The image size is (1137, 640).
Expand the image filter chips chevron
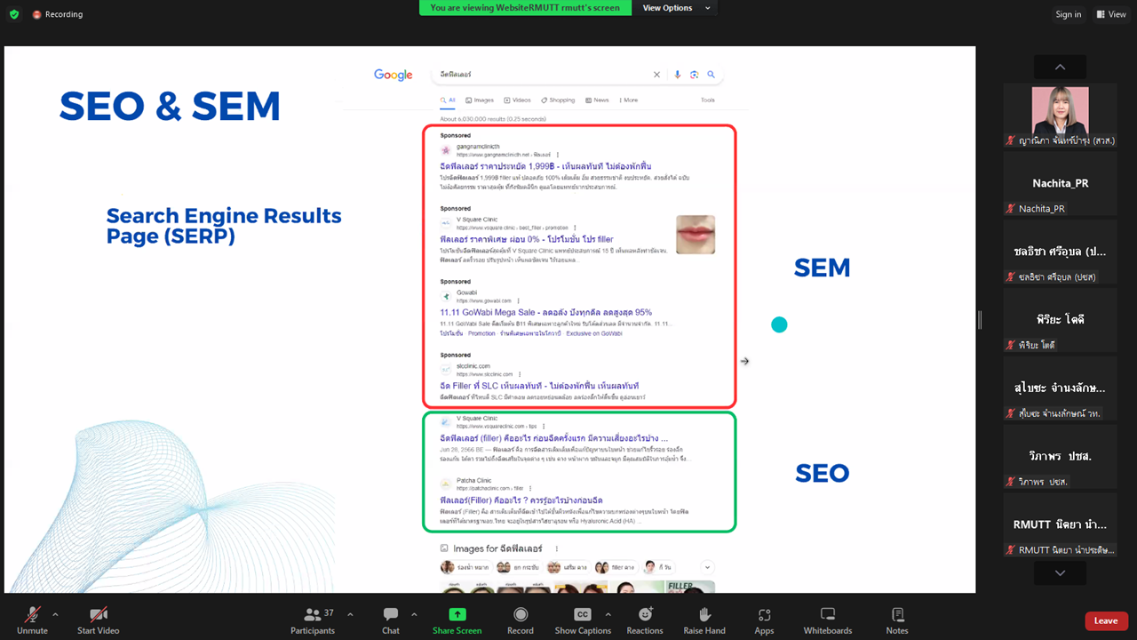(708, 567)
